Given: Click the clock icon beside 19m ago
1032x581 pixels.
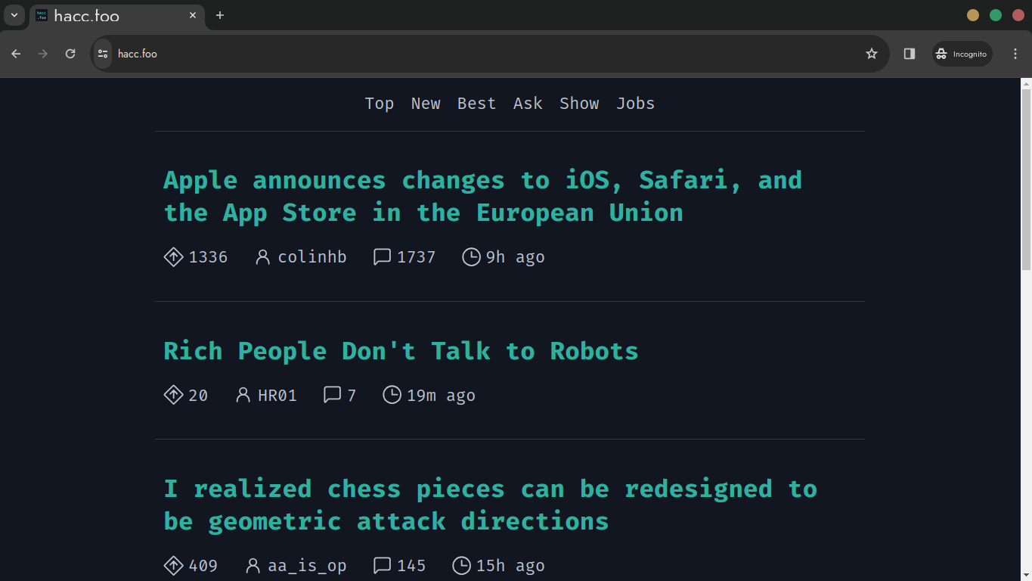Looking at the screenshot, I should pyautogui.click(x=392, y=395).
